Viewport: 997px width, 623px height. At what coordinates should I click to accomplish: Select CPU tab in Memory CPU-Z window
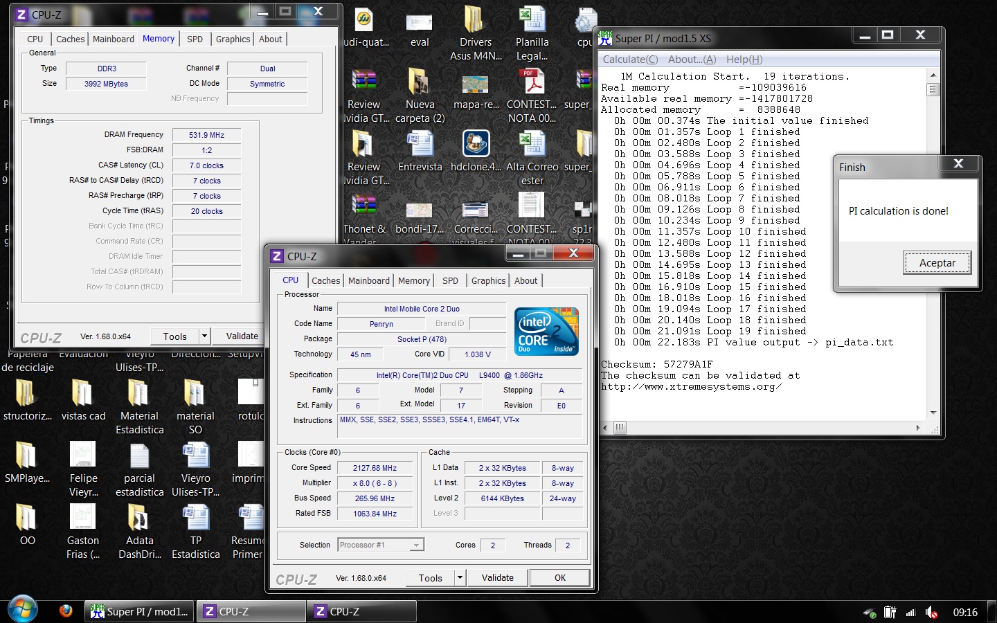(x=35, y=39)
